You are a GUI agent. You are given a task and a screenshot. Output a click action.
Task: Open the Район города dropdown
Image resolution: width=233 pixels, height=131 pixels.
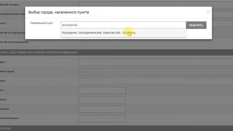tap(156, 72)
